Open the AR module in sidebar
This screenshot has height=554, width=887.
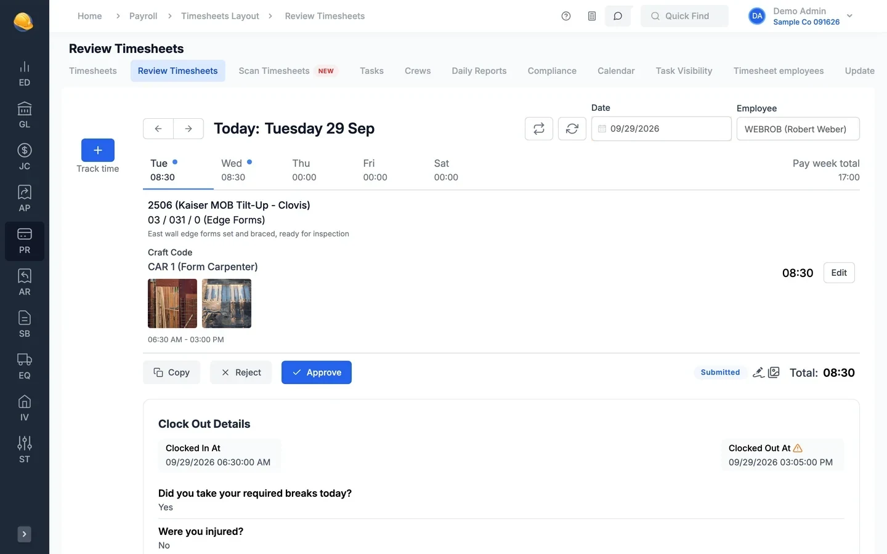click(x=25, y=283)
